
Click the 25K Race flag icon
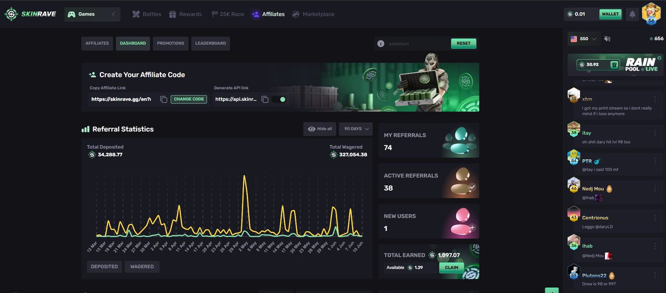click(214, 14)
